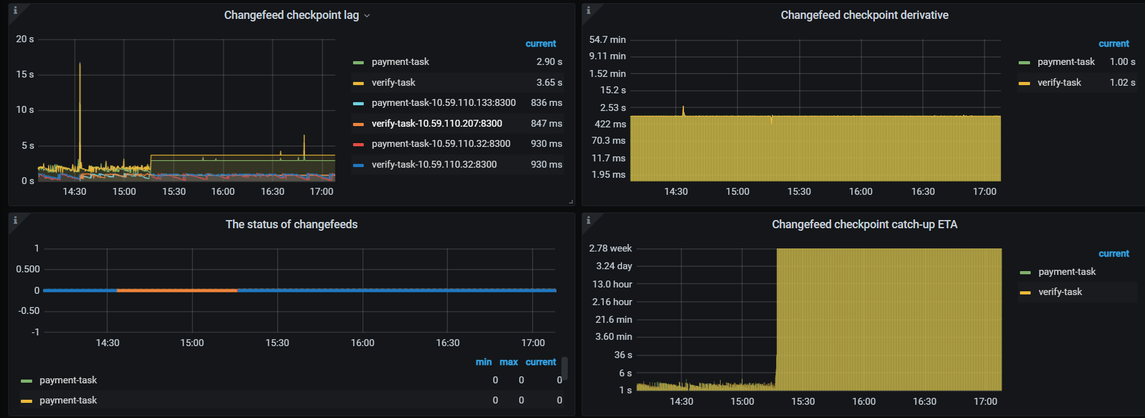The width and height of the screenshot is (1145, 418).
Task: Toggle verify-task series in checkpoint lag legend
Action: (393, 83)
